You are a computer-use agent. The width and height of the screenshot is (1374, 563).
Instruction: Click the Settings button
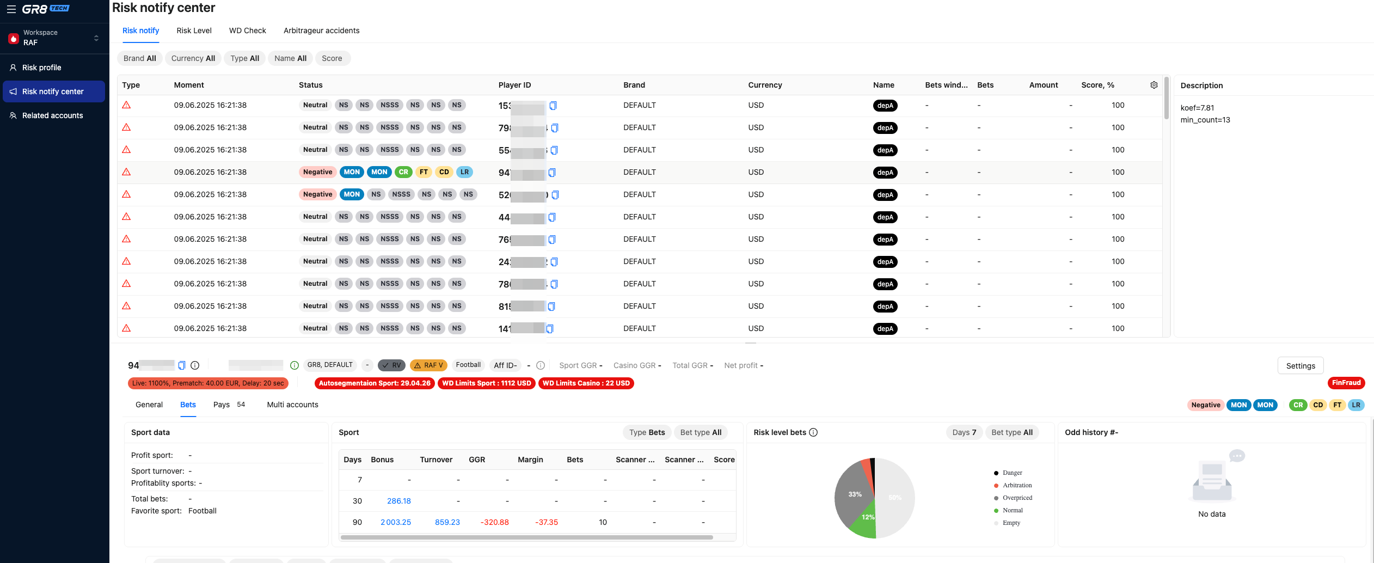[1300, 366]
